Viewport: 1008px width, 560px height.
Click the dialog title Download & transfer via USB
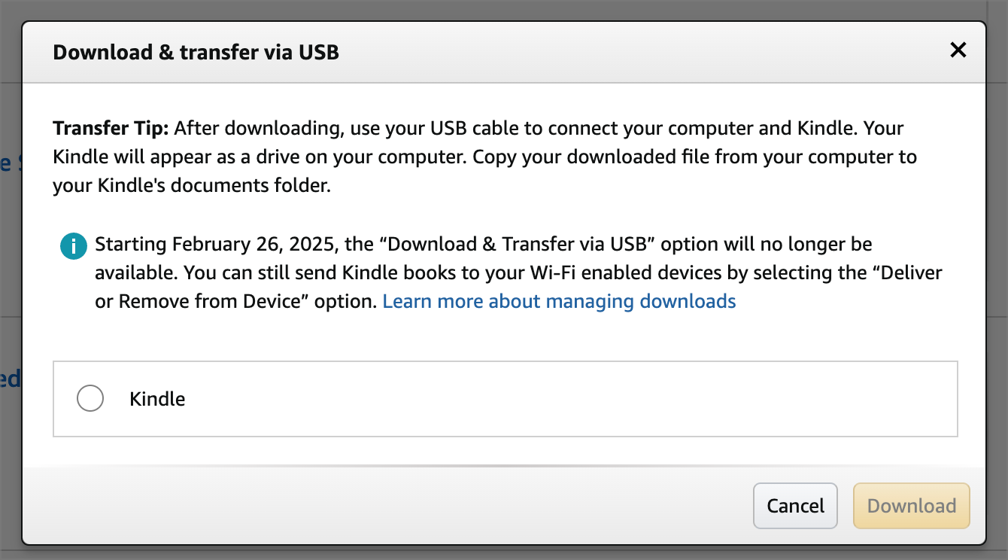[x=196, y=52]
